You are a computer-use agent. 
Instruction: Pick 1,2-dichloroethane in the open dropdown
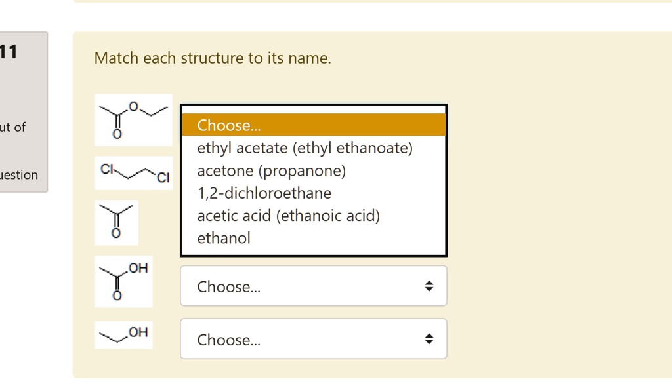pos(264,193)
